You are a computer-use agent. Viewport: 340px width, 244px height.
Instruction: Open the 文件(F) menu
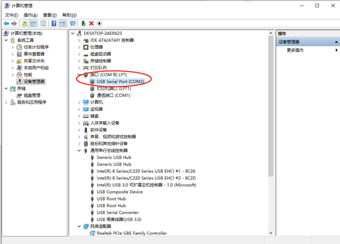(12, 15)
